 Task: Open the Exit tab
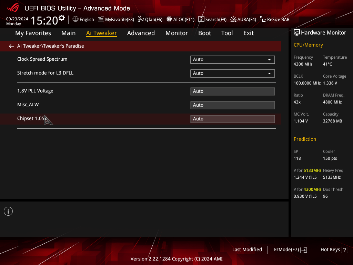(249, 33)
